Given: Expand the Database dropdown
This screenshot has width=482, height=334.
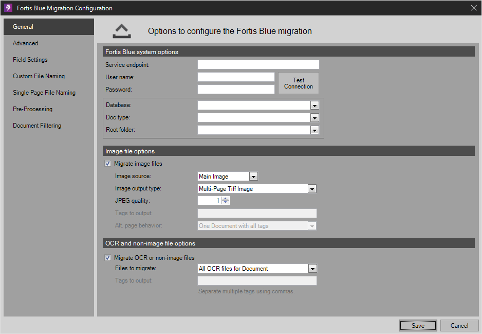Looking at the screenshot, I should tap(314, 106).
